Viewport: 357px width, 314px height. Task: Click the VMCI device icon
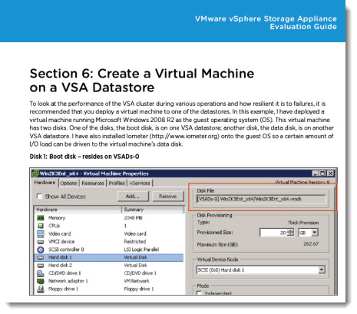41,242
